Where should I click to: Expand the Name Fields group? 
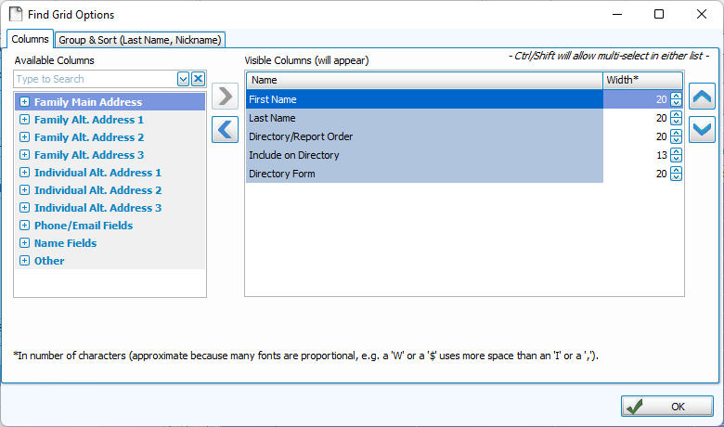(24, 243)
